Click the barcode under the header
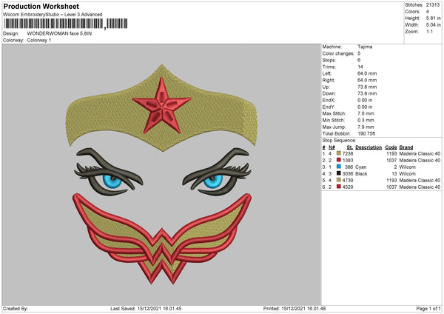The image size is (444, 314). pyautogui.click(x=65, y=24)
